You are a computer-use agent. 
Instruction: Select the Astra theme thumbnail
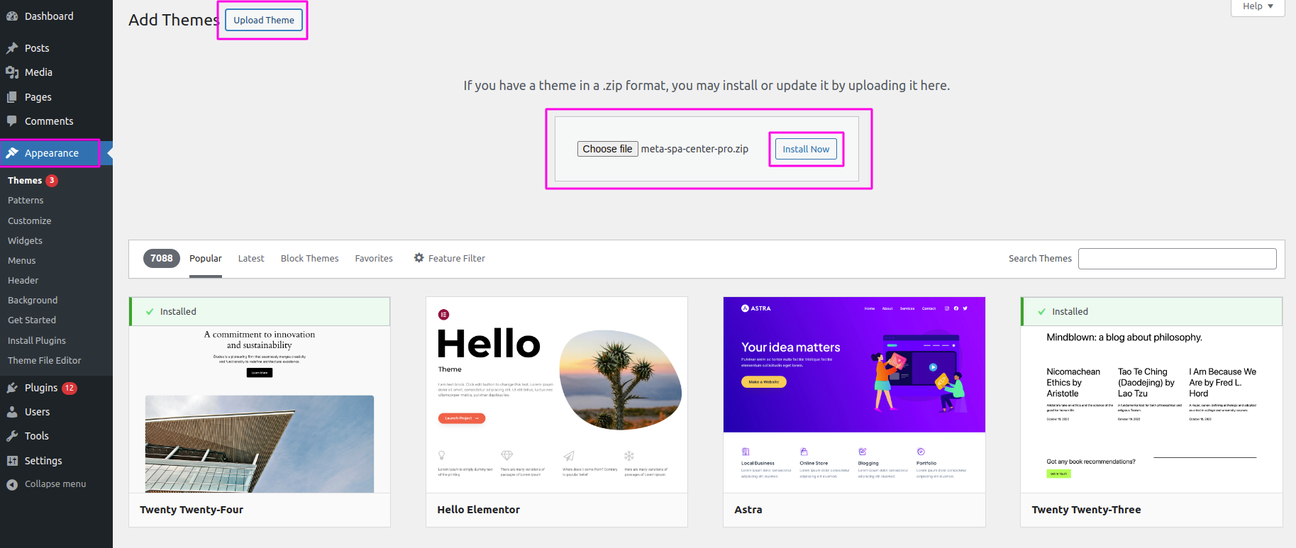click(x=854, y=395)
